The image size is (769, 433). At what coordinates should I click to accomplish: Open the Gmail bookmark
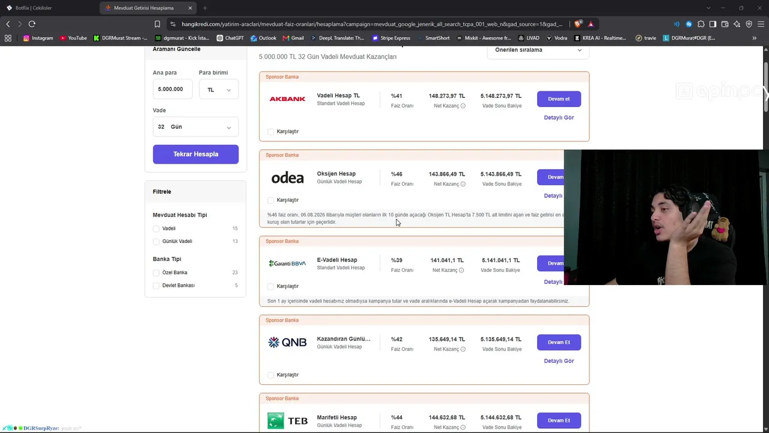tap(293, 38)
